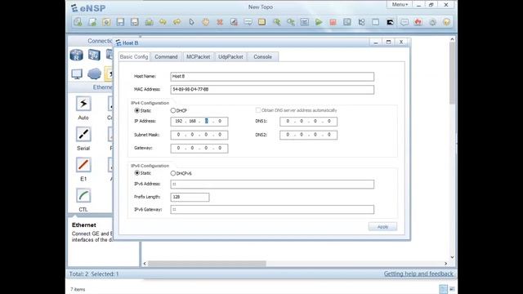
Task: Select the pointer cursor tool
Action: point(191,22)
